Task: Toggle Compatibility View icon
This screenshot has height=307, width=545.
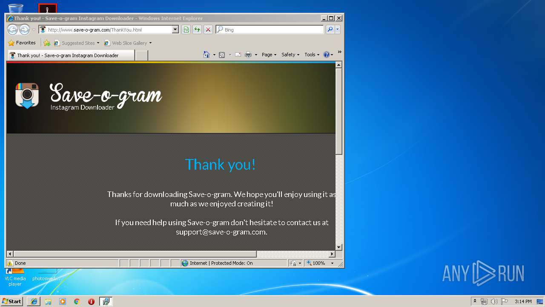Action: coord(186,29)
